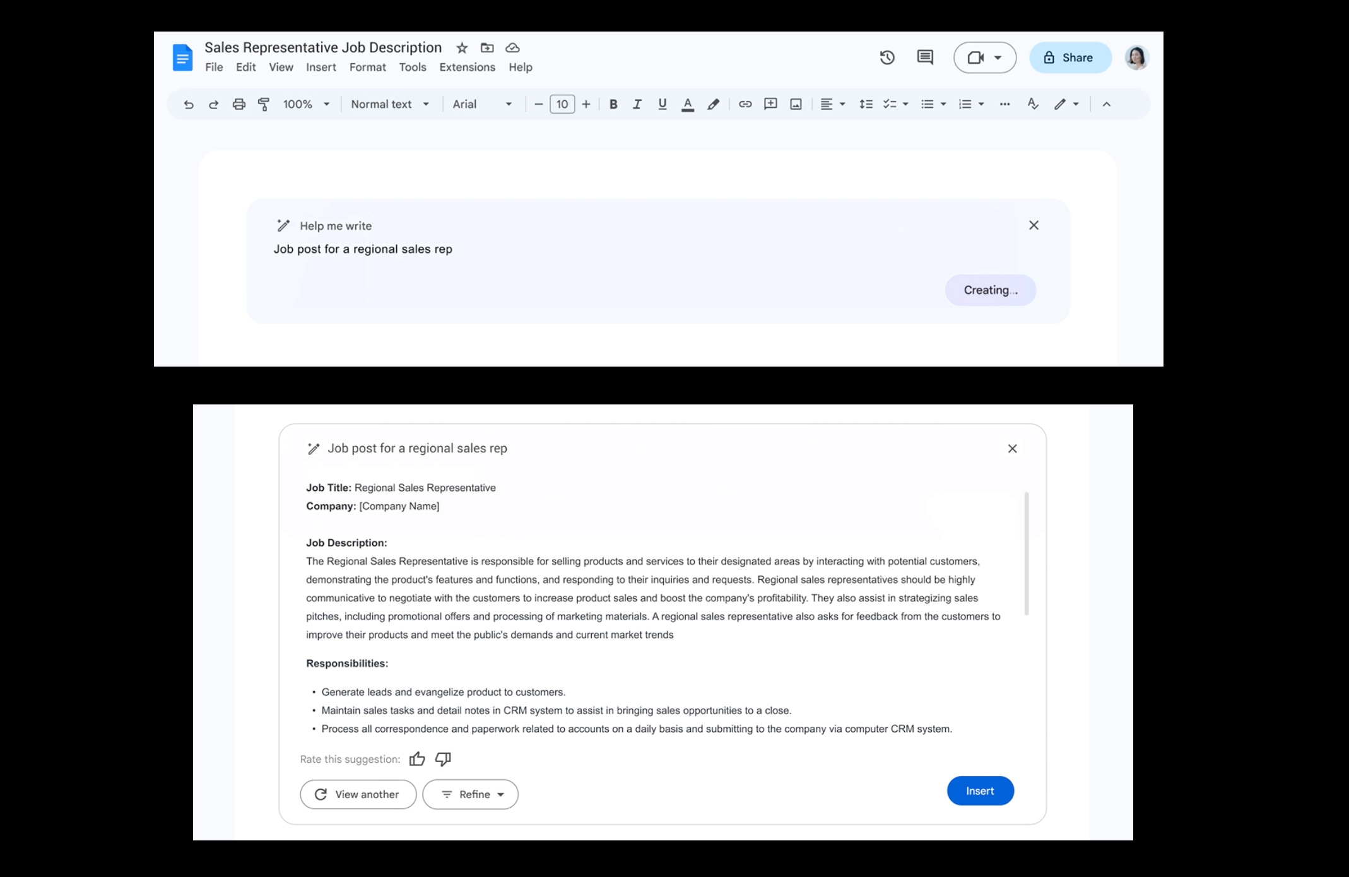Viewport: 1349px width, 877px height.
Task: Toggle bold formatting
Action: click(x=613, y=105)
